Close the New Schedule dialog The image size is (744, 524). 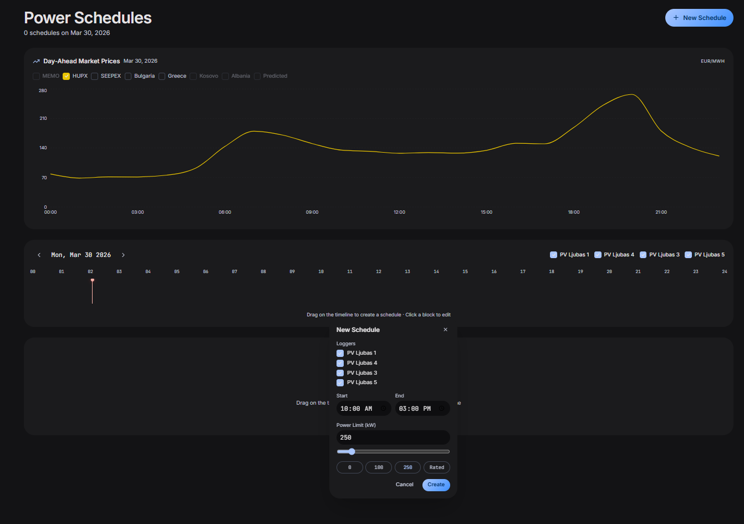tap(445, 330)
